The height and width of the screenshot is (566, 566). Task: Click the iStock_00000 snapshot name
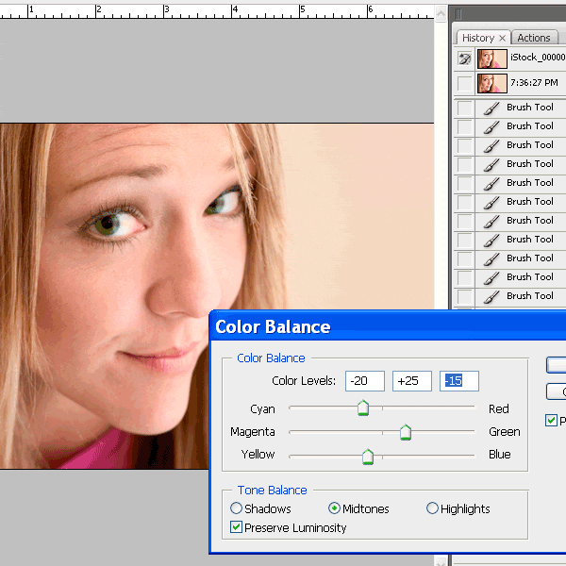point(538,58)
